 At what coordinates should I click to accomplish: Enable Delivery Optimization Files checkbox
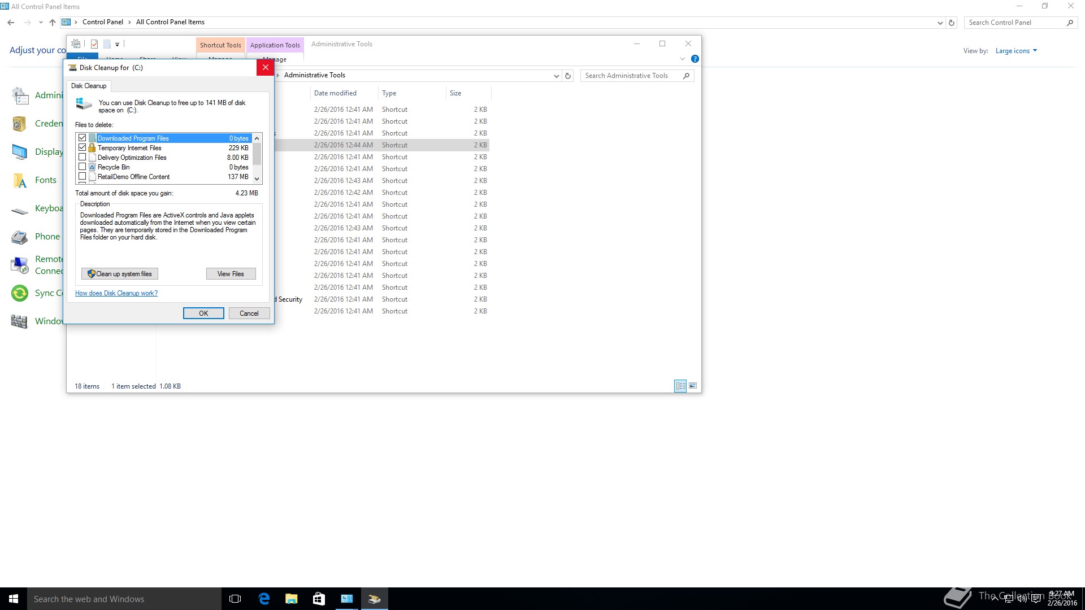click(83, 157)
